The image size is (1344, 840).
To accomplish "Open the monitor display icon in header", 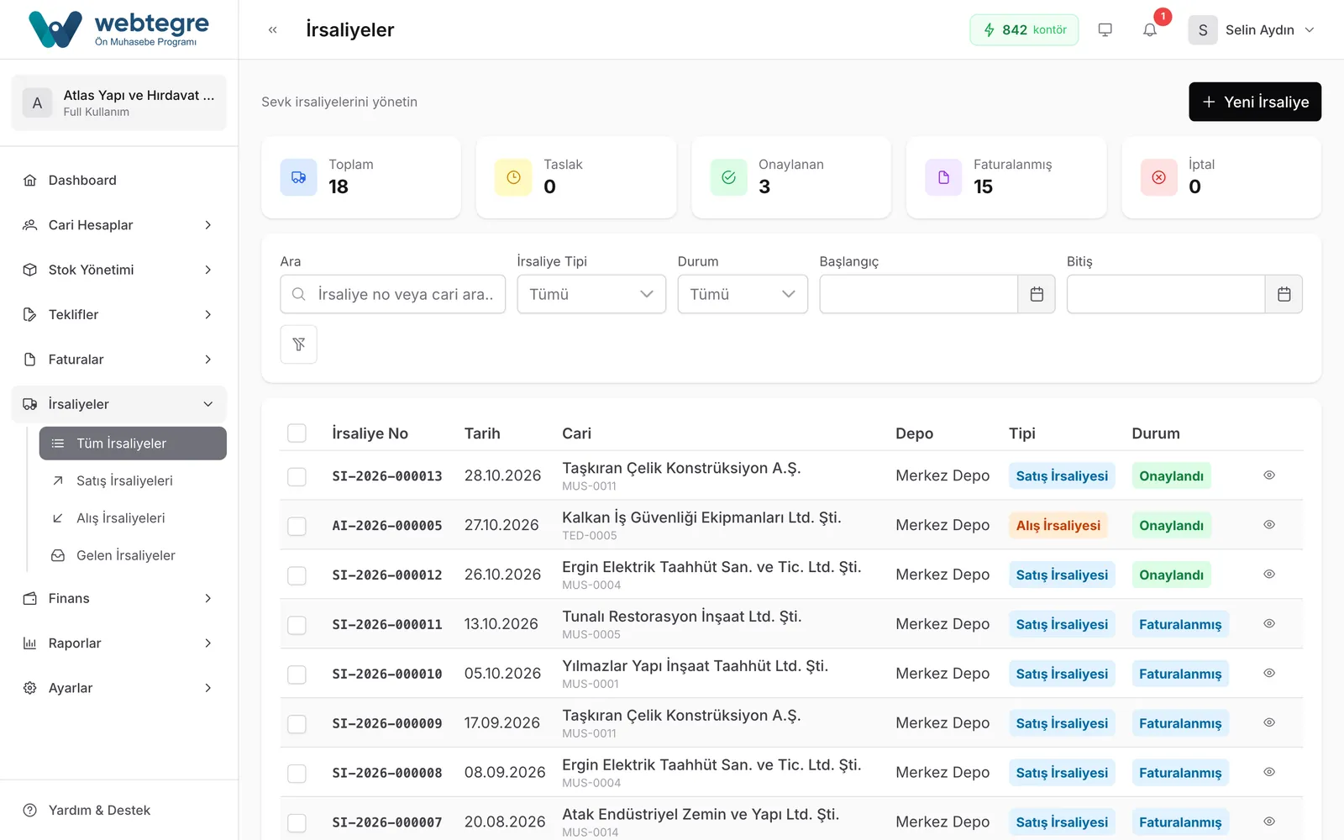I will tap(1105, 29).
